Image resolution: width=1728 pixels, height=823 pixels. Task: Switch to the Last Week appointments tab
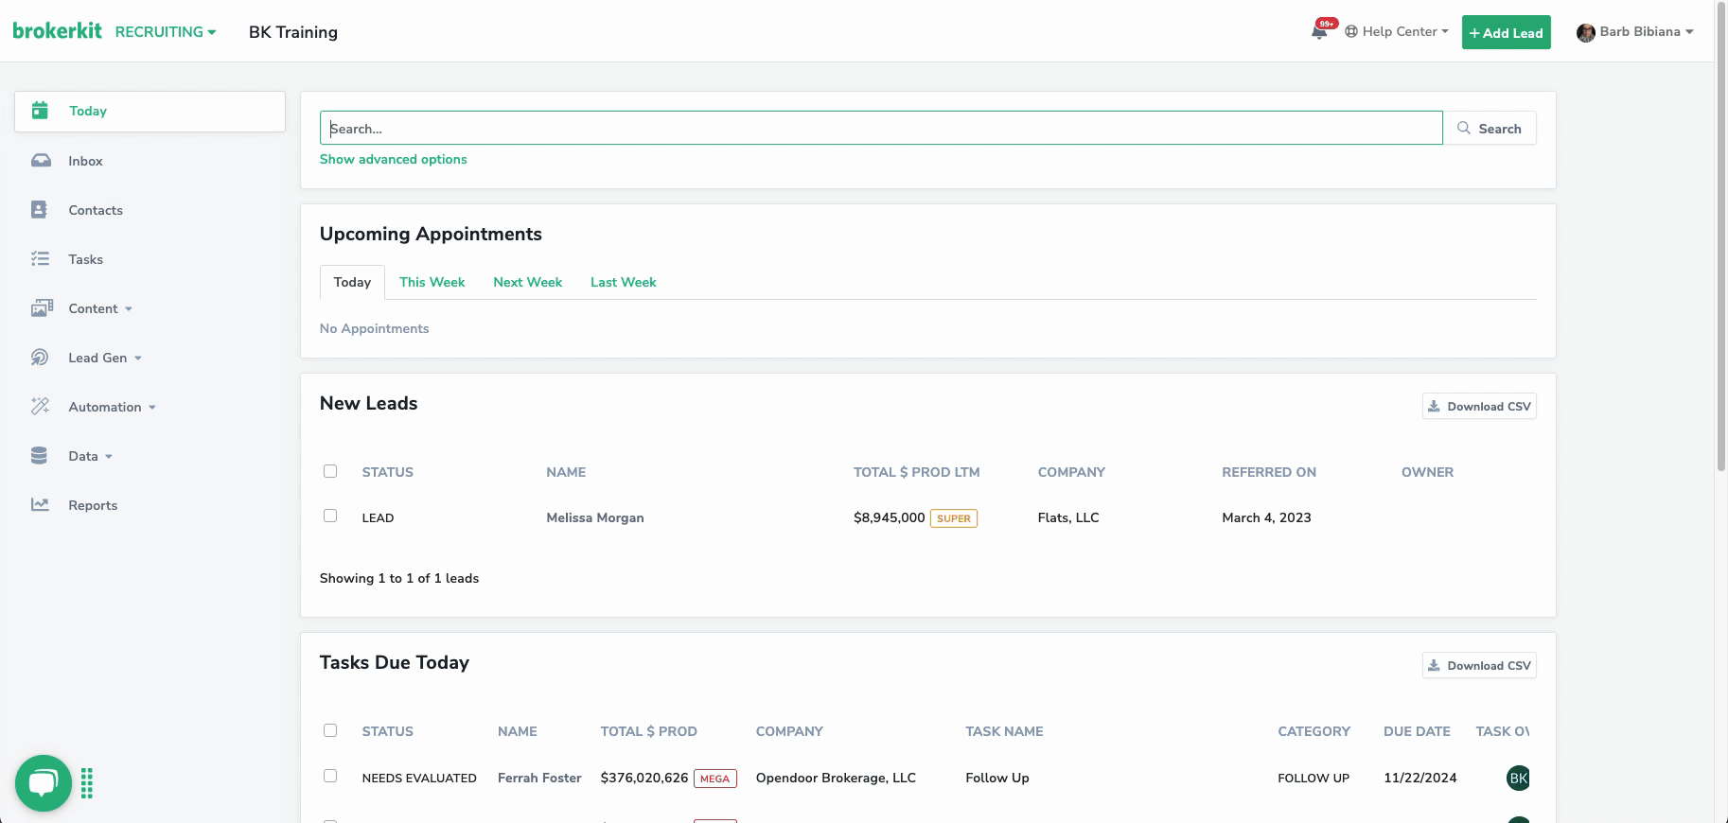[623, 282]
